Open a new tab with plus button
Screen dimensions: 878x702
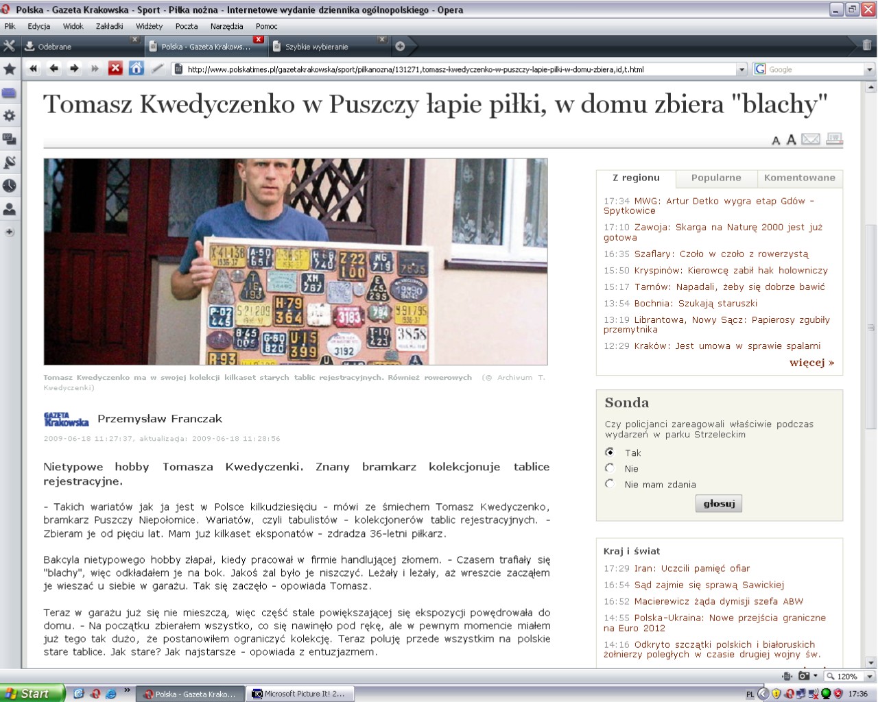(400, 47)
